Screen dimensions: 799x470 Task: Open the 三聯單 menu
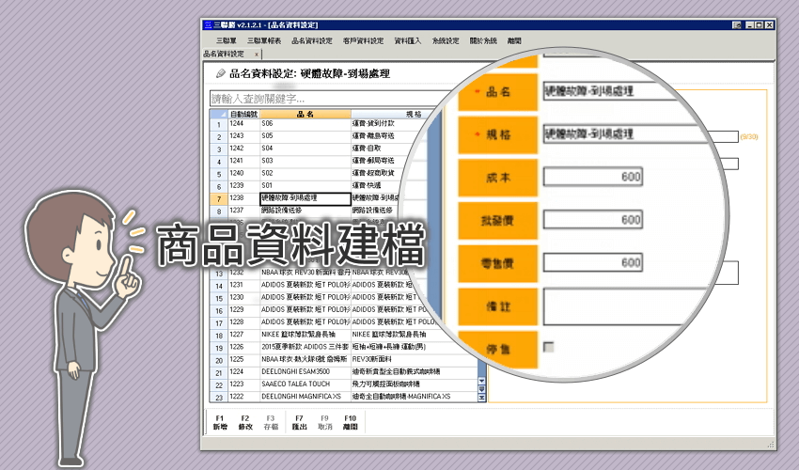click(x=227, y=40)
